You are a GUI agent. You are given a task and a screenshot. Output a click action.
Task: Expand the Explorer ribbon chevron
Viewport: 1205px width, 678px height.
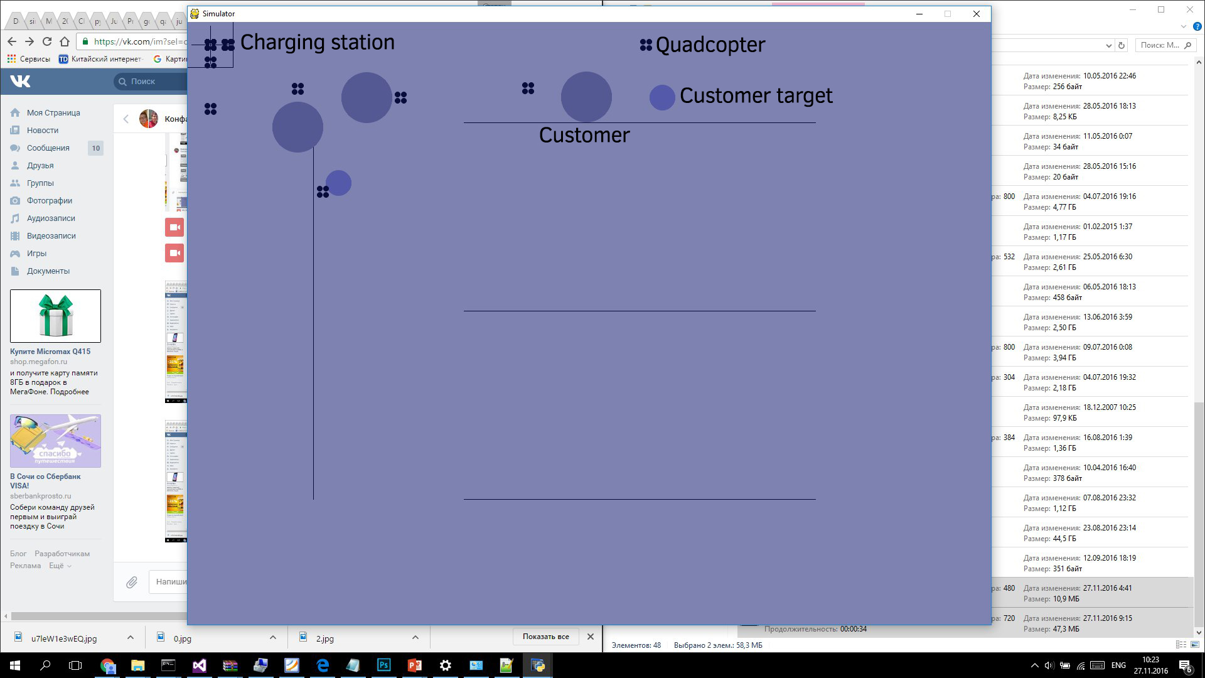(x=1184, y=26)
